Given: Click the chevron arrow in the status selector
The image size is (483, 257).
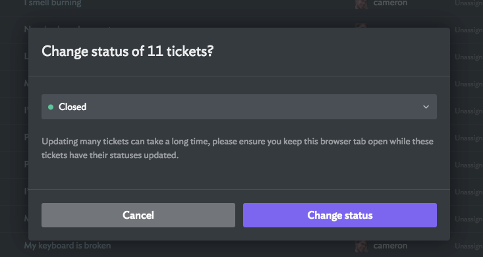Looking at the screenshot, I should pos(426,107).
